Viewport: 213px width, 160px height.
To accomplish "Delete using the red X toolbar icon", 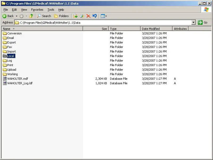I will click(89, 16).
